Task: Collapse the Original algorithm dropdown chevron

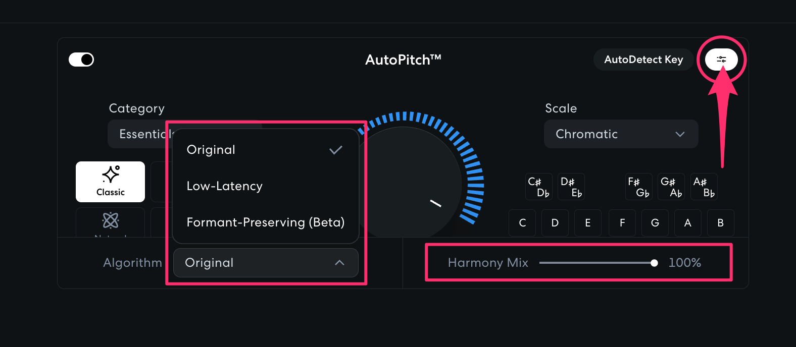Action: (x=339, y=263)
